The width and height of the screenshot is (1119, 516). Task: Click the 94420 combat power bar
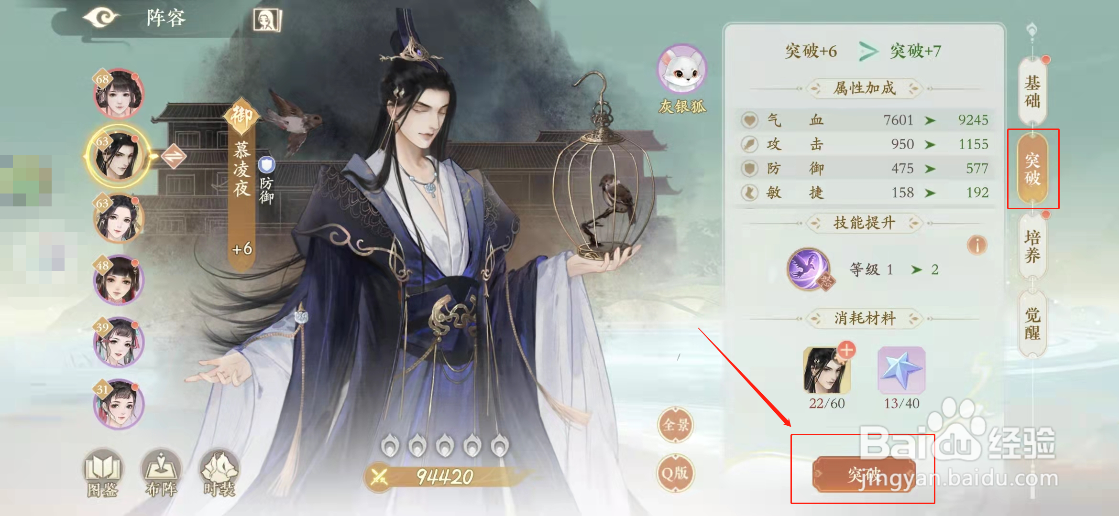point(445,477)
